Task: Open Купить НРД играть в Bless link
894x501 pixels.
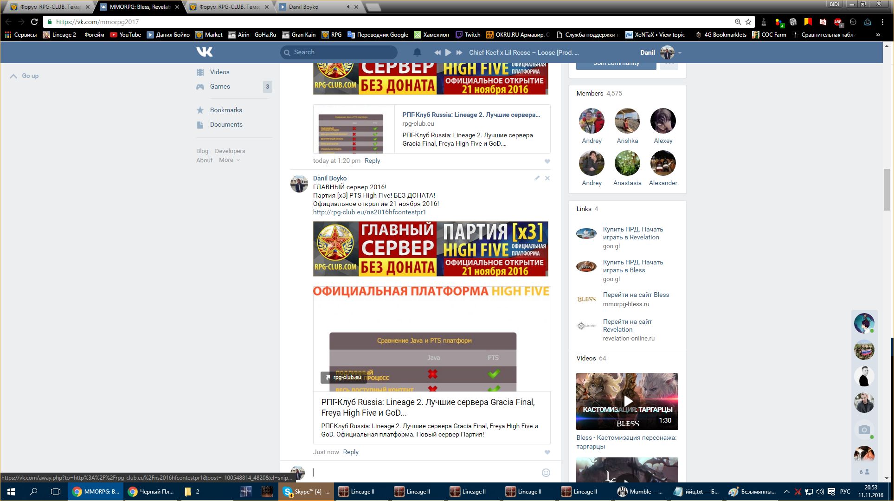Action: [633, 266]
